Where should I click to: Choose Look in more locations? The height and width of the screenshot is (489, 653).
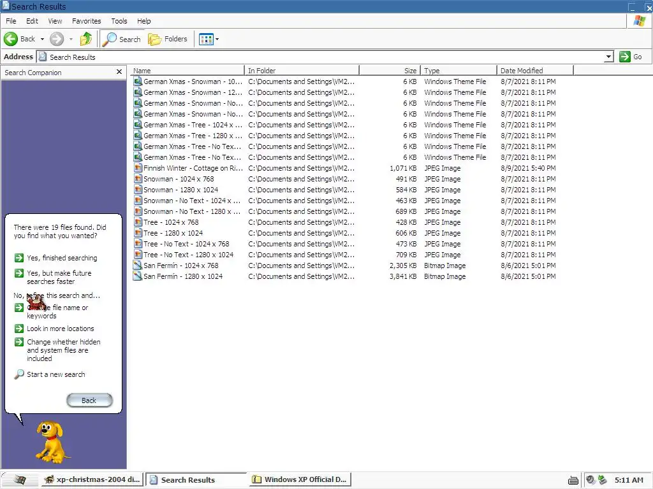61,329
